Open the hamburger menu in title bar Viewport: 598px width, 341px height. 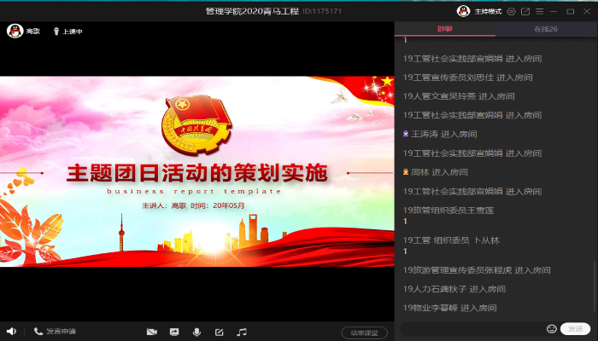[540, 11]
